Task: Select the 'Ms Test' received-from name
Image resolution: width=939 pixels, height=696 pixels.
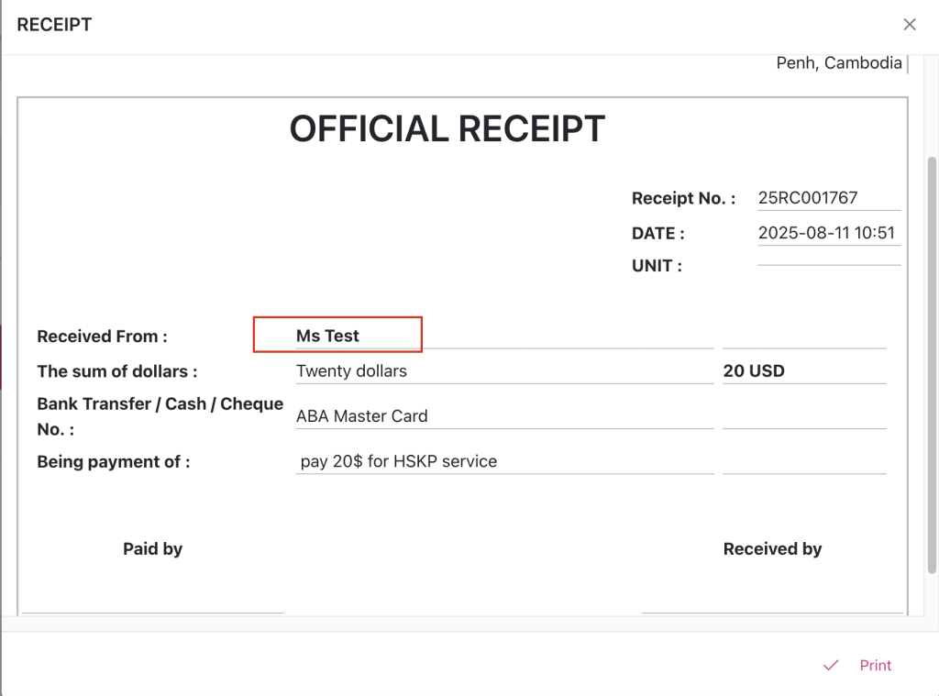Action: (x=327, y=336)
